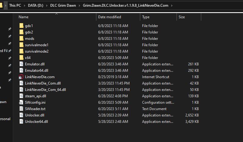Image resolution: width=243 pixels, height=142 pixels.
Task: Select the survivalmode1 folder icon
Action: pyautogui.click(x=21, y=45)
